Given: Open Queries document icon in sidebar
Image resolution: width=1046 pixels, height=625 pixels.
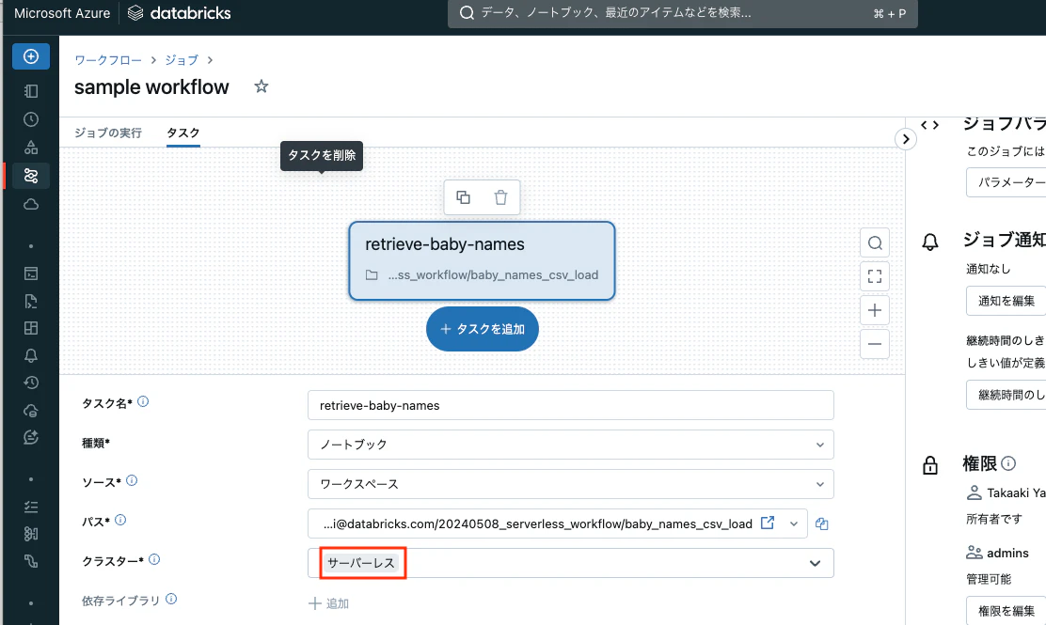Looking at the screenshot, I should pos(31,301).
